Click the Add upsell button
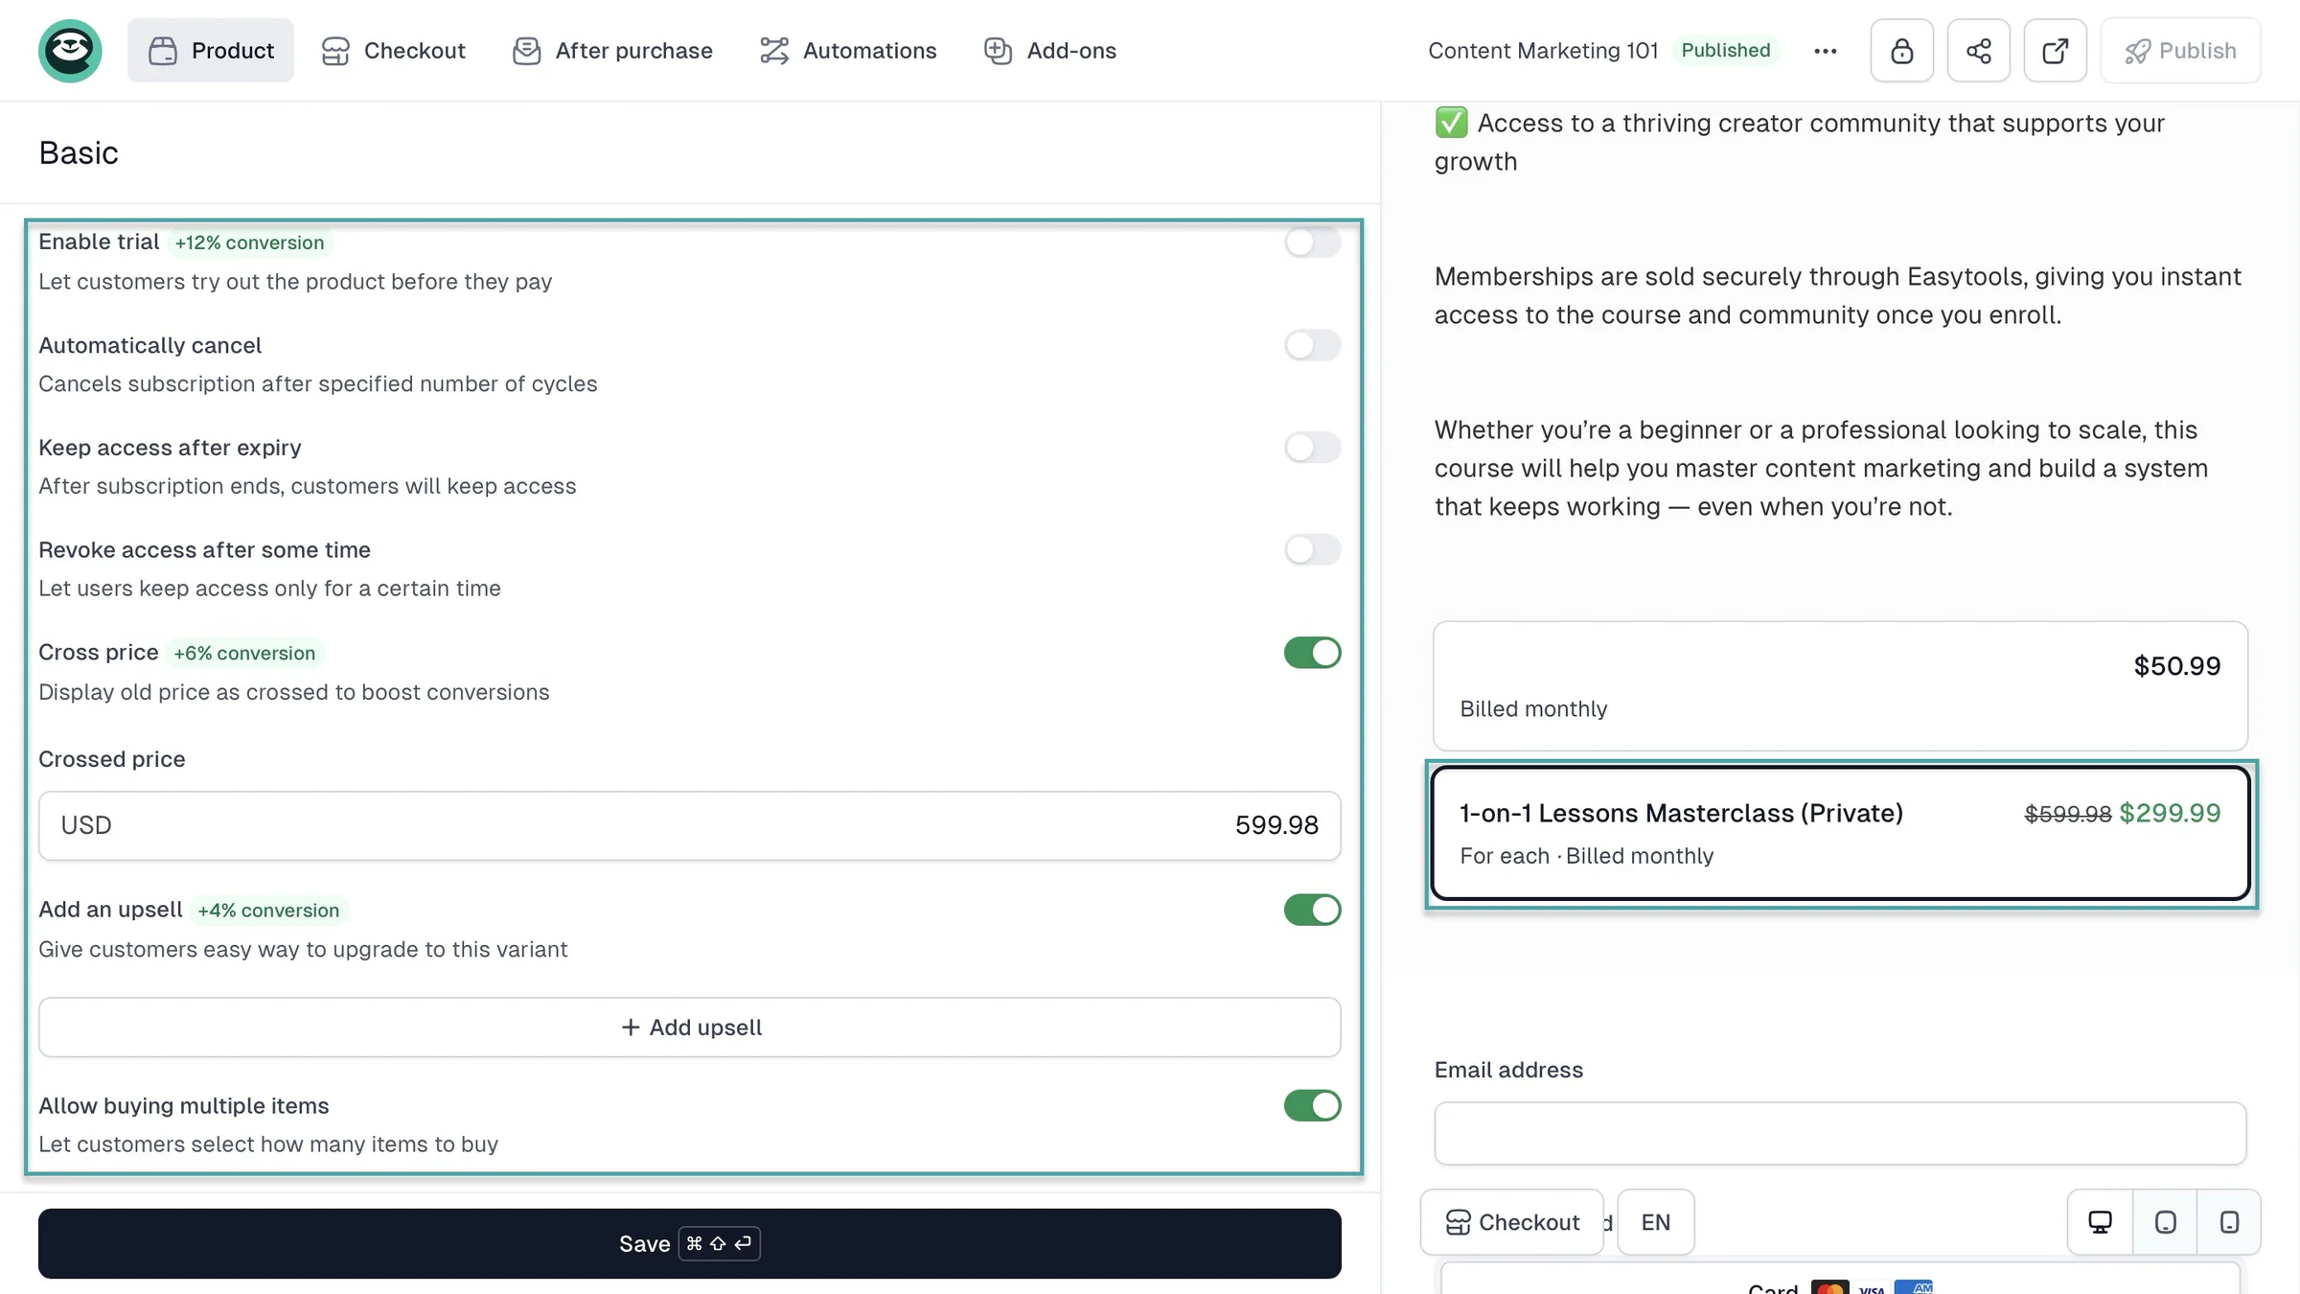Image resolution: width=2300 pixels, height=1294 pixels. [x=690, y=1028]
